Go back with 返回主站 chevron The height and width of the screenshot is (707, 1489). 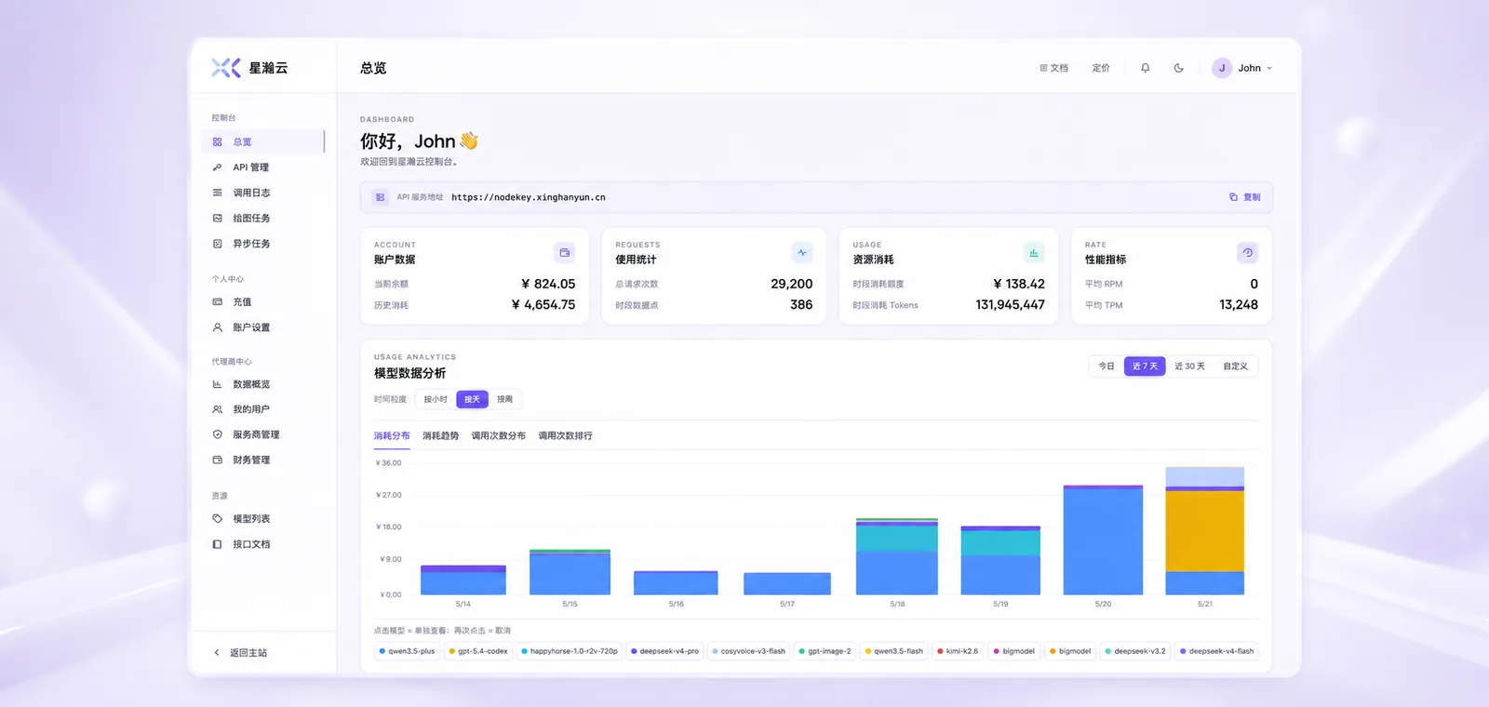(217, 653)
